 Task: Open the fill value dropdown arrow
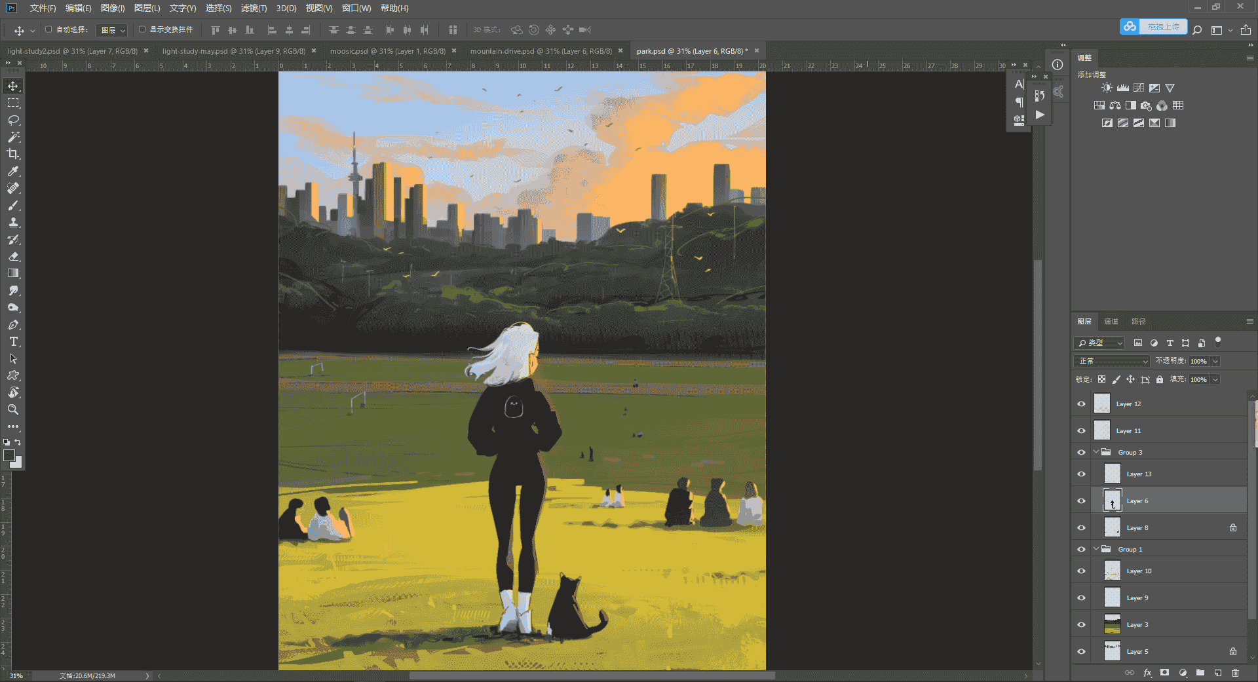pyautogui.click(x=1215, y=379)
